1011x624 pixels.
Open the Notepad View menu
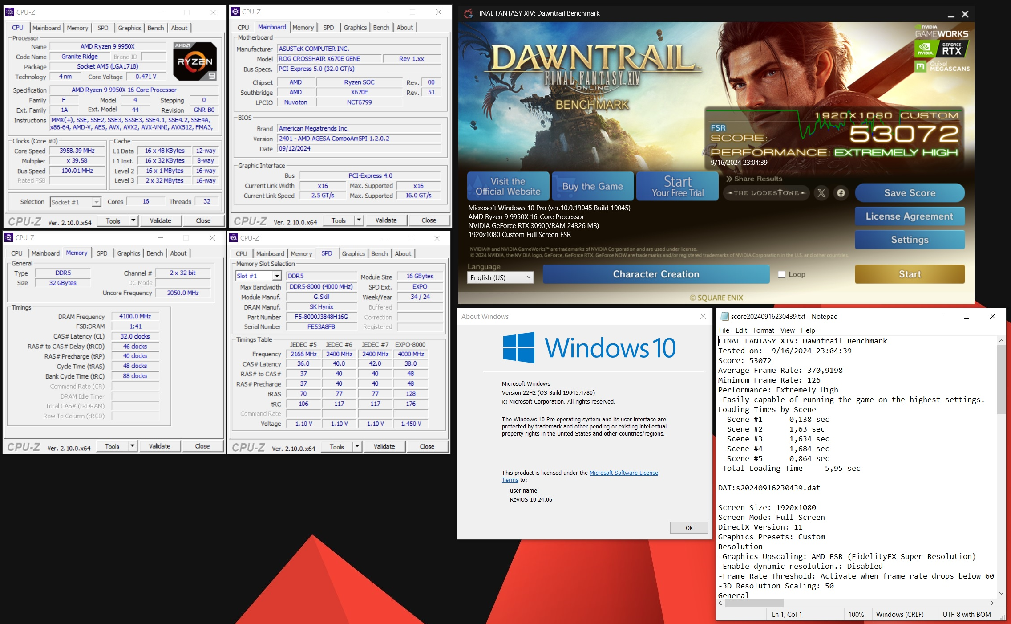pos(787,330)
